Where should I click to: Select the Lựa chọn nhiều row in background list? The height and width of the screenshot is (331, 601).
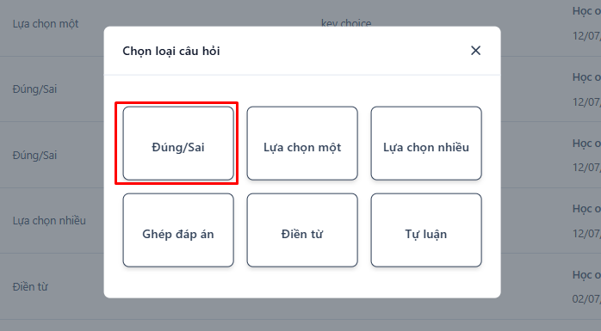[x=49, y=220]
